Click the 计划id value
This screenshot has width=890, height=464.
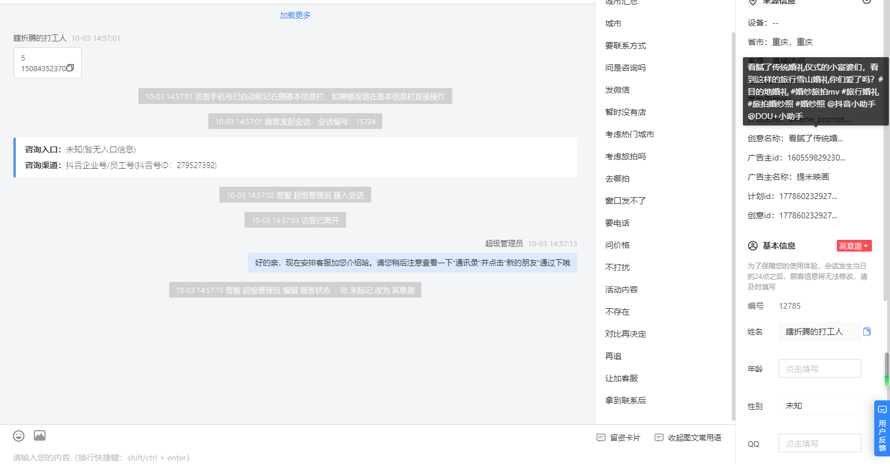tap(808, 196)
